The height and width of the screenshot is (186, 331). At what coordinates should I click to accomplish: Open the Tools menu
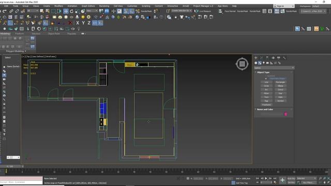pyautogui.click(x=16, y=6)
